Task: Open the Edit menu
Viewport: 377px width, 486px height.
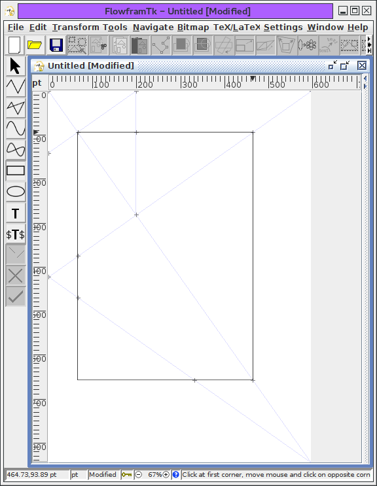Action: click(38, 27)
